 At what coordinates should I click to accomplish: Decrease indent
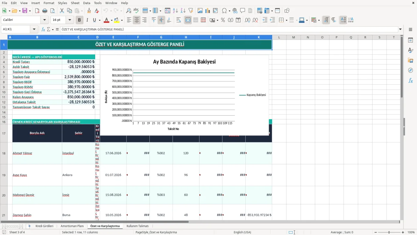tap(272, 20)
